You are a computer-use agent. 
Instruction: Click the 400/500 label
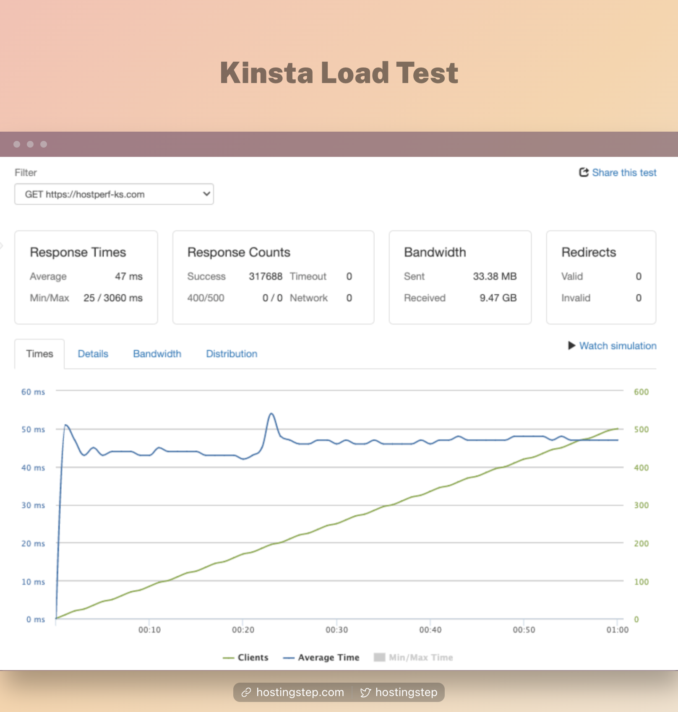(206, 298)
